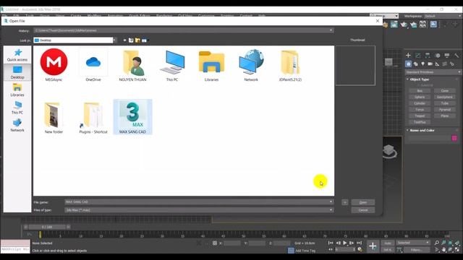Viewport: 463px width, 260px height.
Task: Open the Workspaces Default dropdown
Action: 443,16
